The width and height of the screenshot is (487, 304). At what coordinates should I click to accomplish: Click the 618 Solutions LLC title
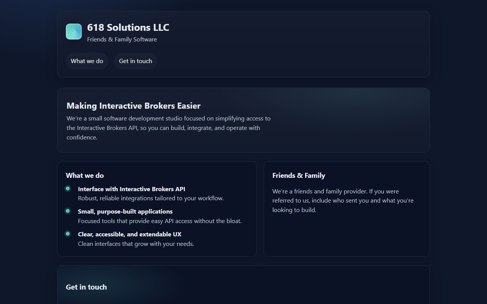(128, 27)
